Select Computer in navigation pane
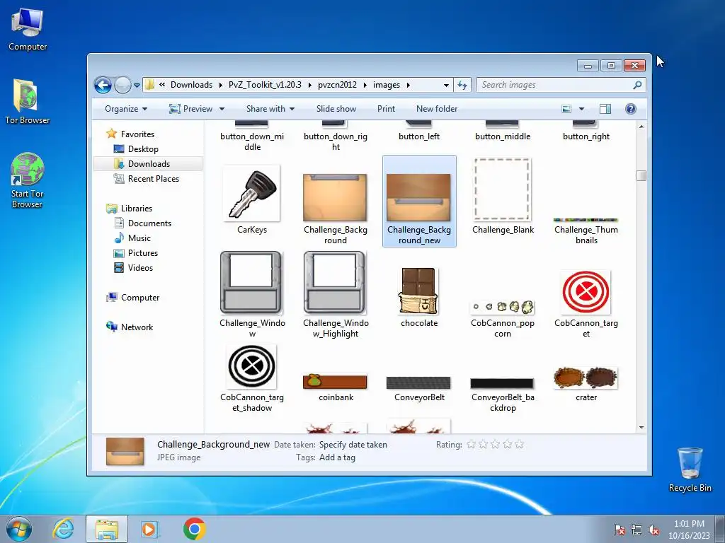This screenshot has height=543, width=725. click(140, 298)
